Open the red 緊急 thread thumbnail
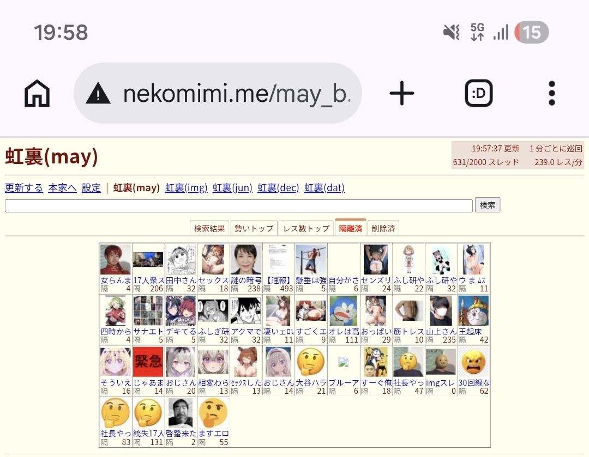 pyautogui.click(x=148, y=362)
